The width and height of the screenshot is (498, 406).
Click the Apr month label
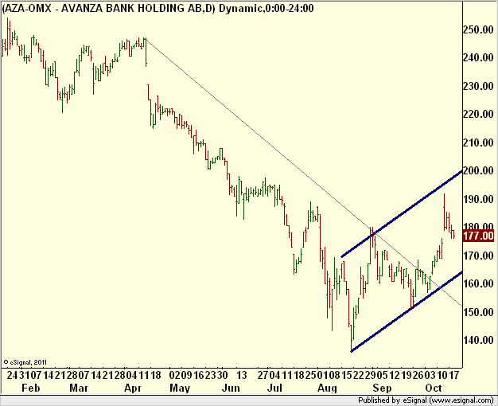(x=133, y=388)
